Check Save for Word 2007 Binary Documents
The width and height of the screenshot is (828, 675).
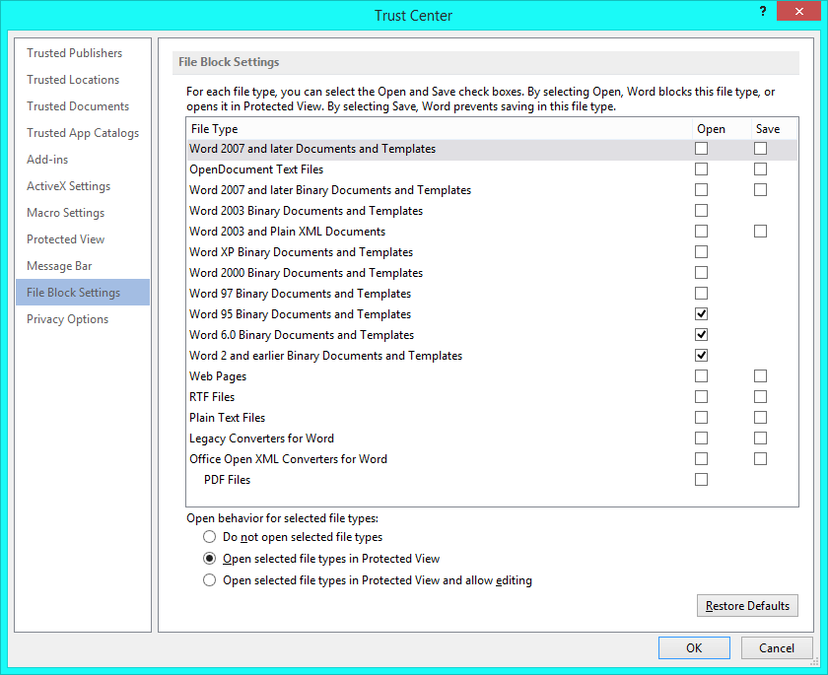tap(760, 190)
